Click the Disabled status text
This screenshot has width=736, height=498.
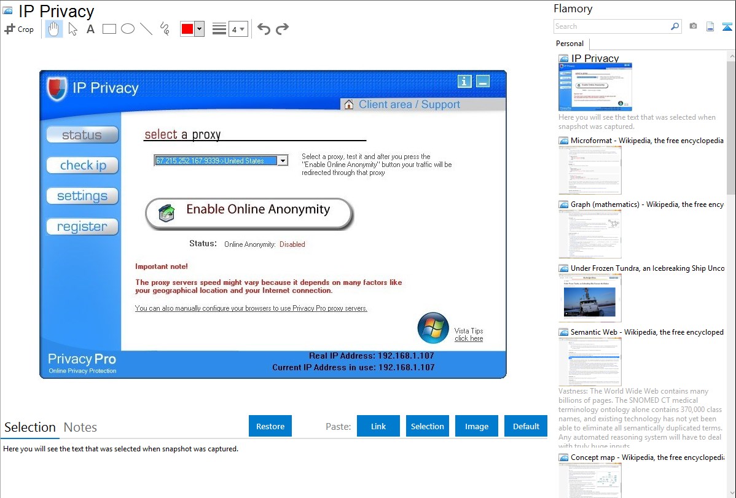(x=292, y=244)
